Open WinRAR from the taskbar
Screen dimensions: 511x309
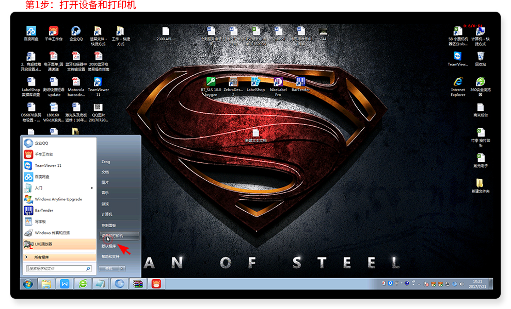coord(137,284)
